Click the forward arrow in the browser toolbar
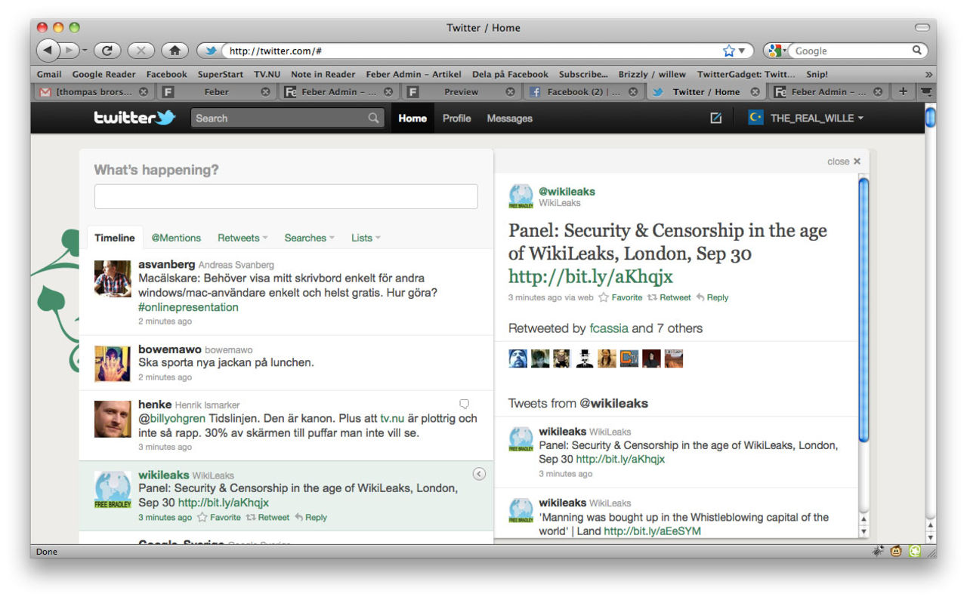 (70, 51)
